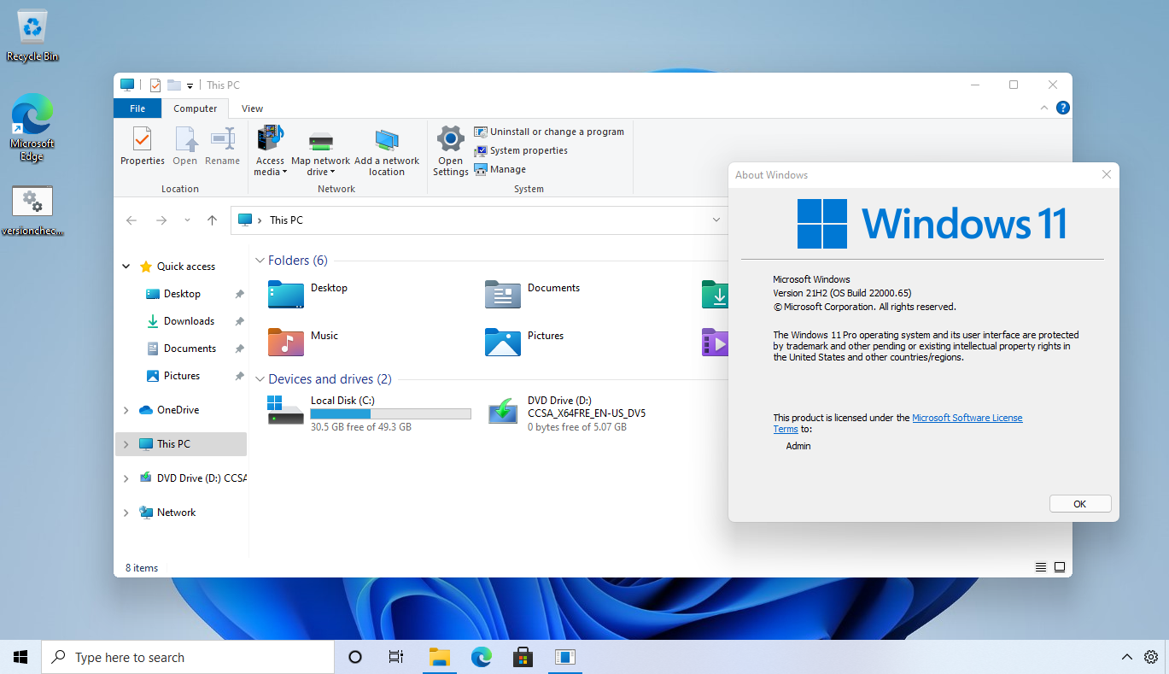The height and width of the screenshot is (674, 1169).
Task: Select the Pictures folder in the Folders group
Action: pyautogui.click(x=525, y=342)
